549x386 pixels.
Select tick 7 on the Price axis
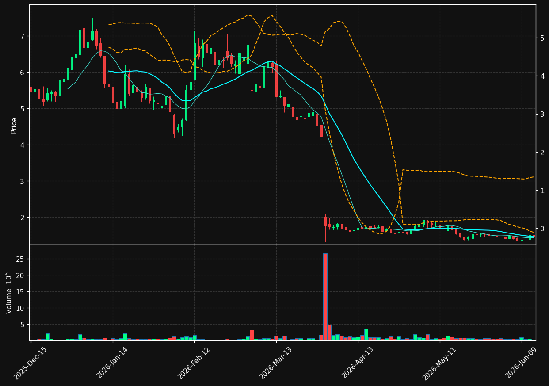coord(23,36)
